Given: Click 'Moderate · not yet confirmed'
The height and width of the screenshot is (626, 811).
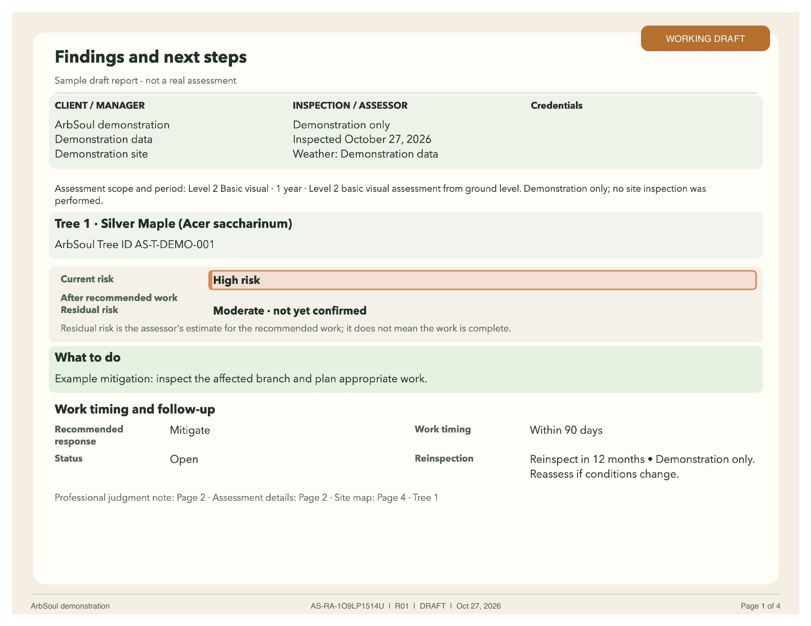Looking at the screenshot, I should (x=290, y=311).
